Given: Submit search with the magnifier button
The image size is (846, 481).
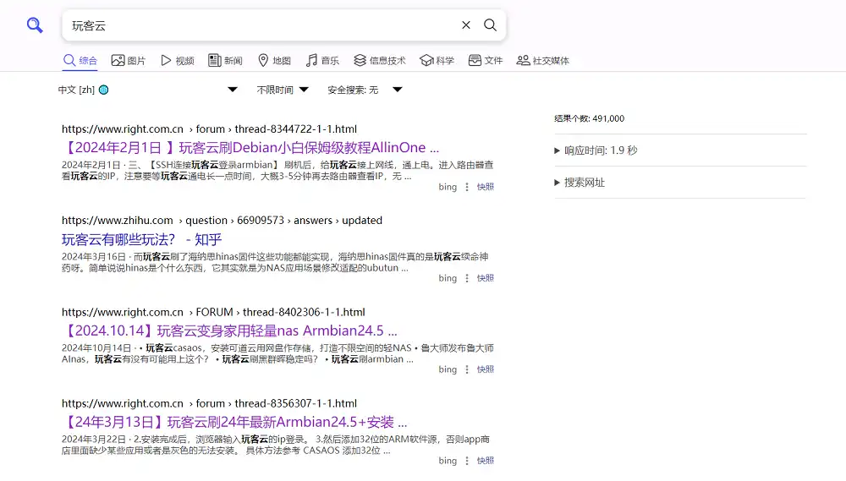Looking at the screenshot, I should 490,25.
